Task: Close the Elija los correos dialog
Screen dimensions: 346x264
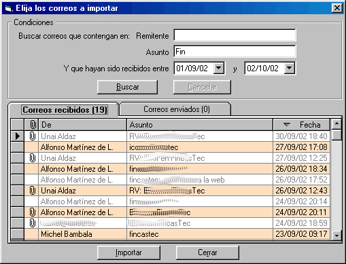Action: (x=337, y=8)
